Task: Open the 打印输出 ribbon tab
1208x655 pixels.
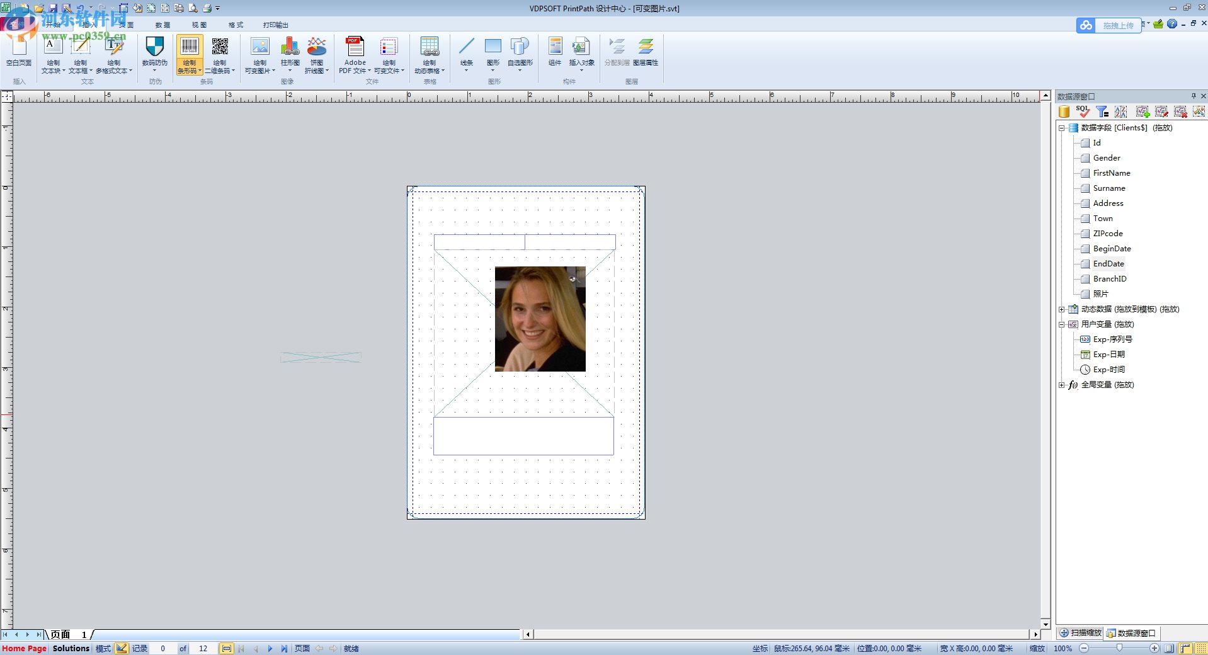Action: (x=275, y=25)
